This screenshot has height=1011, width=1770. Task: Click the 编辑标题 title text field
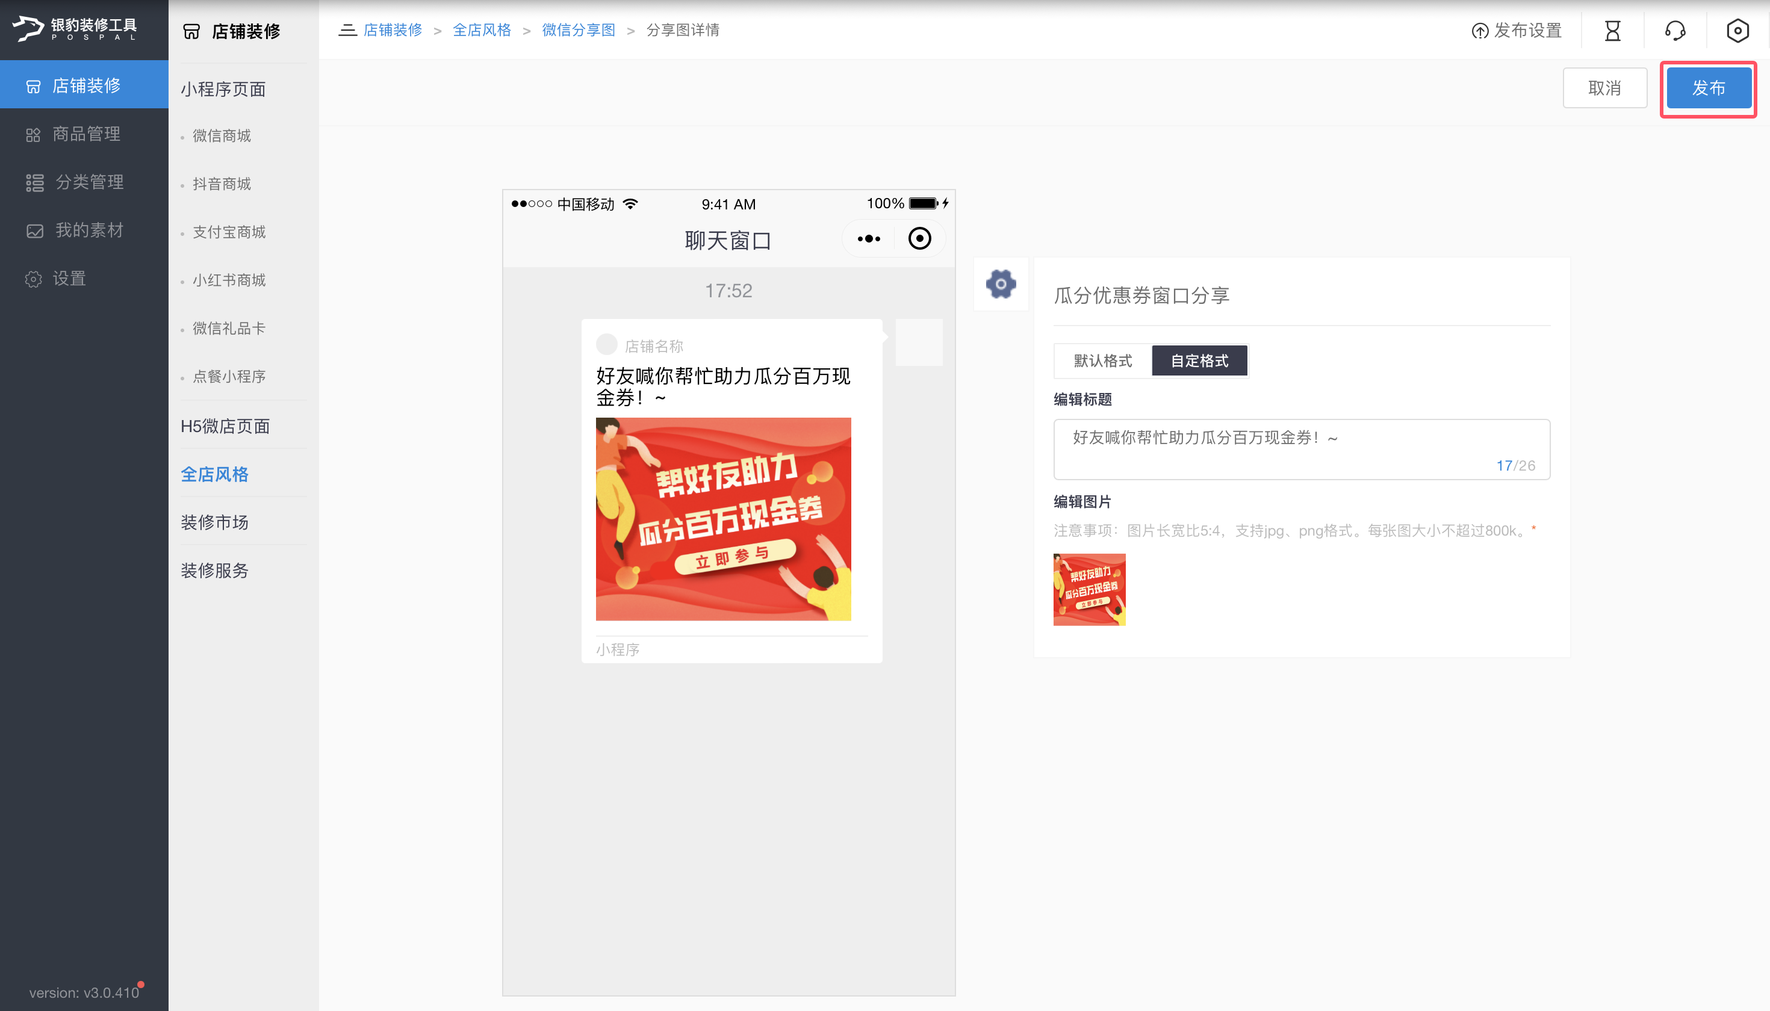pyautogui.click(x=1300, y=448)
